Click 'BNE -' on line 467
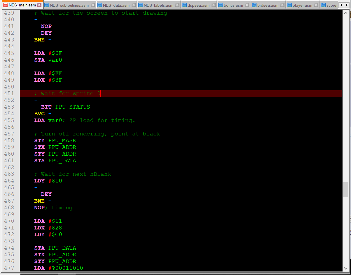This screenshot has width=351, height=275. click(43, 201)
